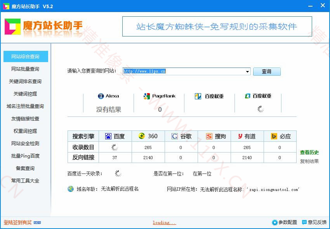Image resolution: width=330 pixels, height=229 pixels.
Task: Click the Alexa globe icon
Action: (101, 96)
